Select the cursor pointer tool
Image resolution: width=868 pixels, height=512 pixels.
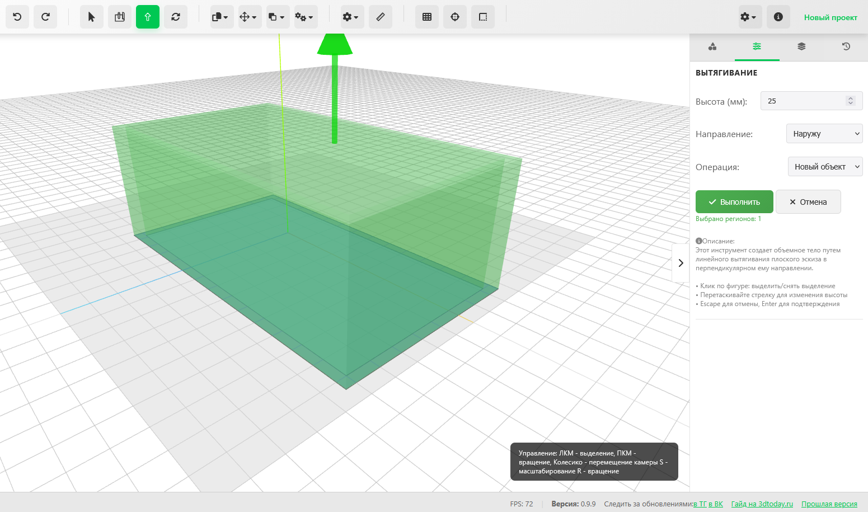pyautogui.click(x=92, y=17)
